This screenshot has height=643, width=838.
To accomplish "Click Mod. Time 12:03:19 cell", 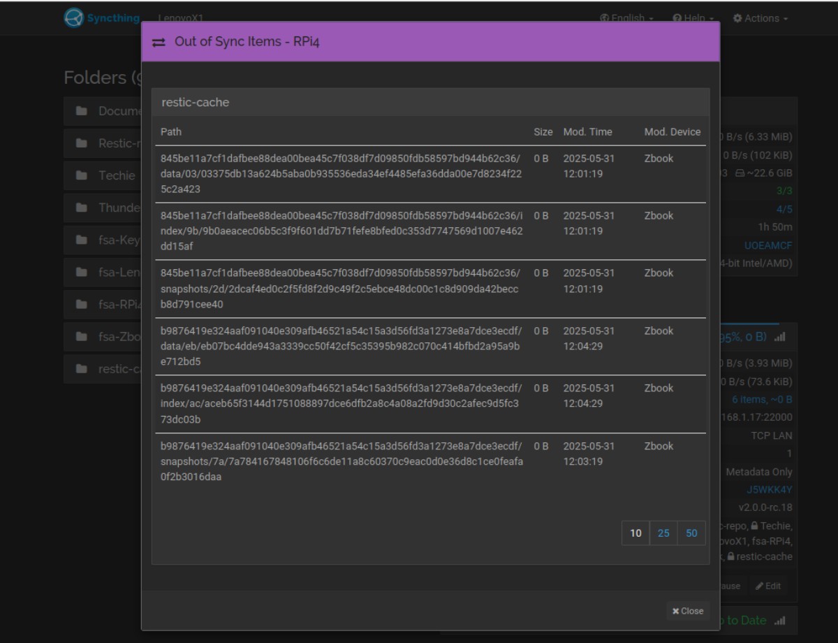I will 589,454.
